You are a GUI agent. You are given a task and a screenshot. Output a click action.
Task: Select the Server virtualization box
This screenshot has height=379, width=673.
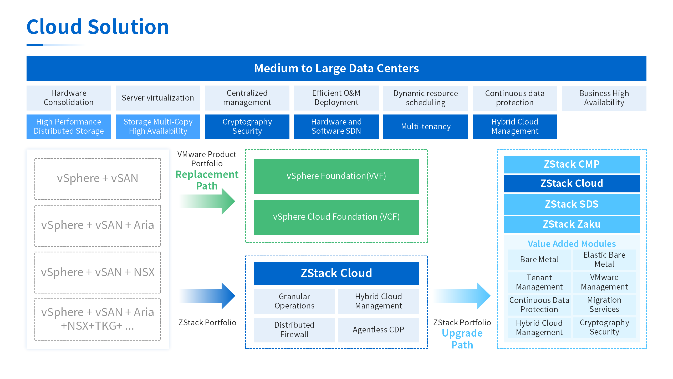(158, 98)
